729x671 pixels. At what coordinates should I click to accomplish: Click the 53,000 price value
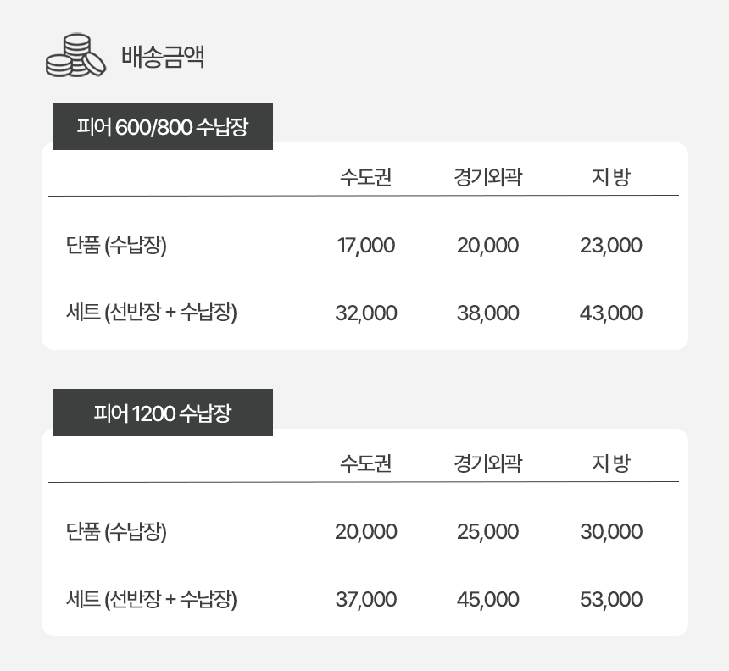tap(610, 600)
